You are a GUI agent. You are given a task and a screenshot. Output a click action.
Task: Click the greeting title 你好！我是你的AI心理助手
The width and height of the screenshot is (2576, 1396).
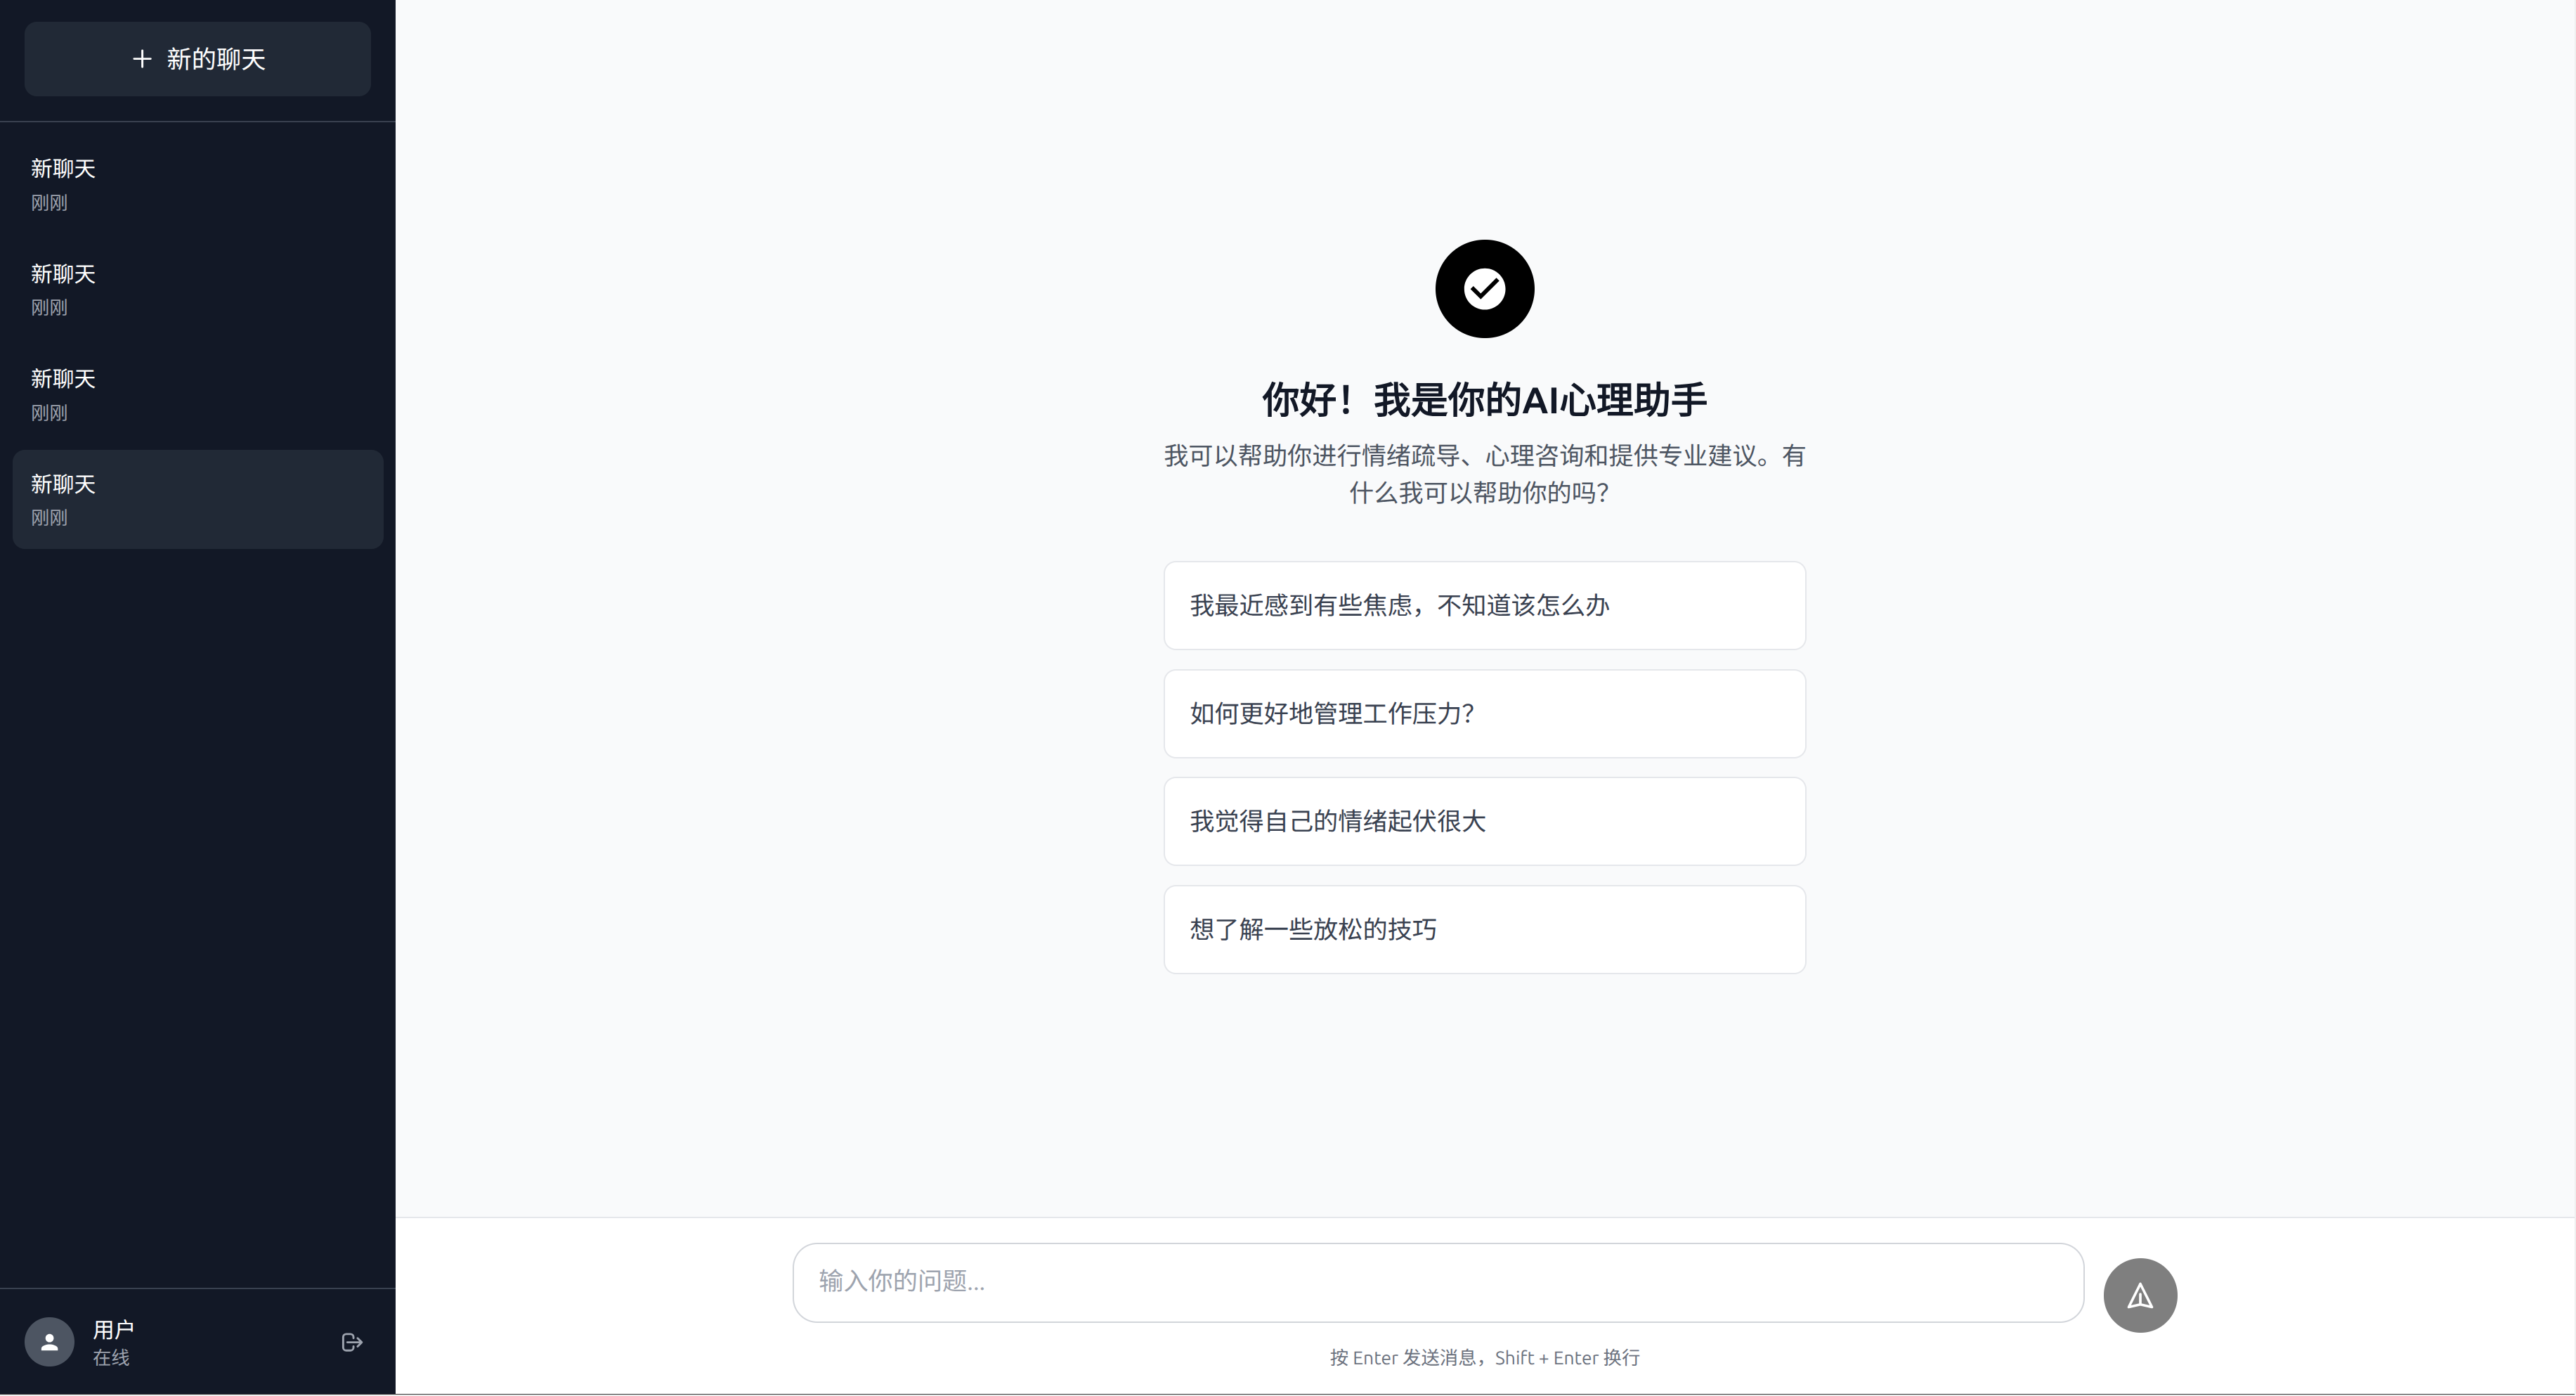pos(1484,398)
